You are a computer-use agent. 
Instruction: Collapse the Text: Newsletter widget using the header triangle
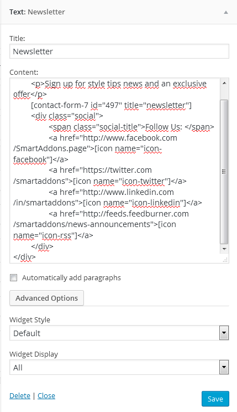226,12
